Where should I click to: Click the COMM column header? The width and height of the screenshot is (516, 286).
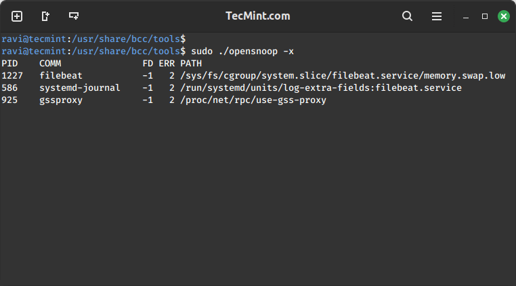coord(50,63)
